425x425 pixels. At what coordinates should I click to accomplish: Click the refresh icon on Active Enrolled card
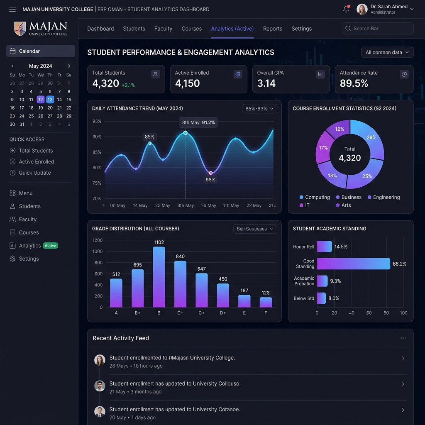(x=238, y=74)
